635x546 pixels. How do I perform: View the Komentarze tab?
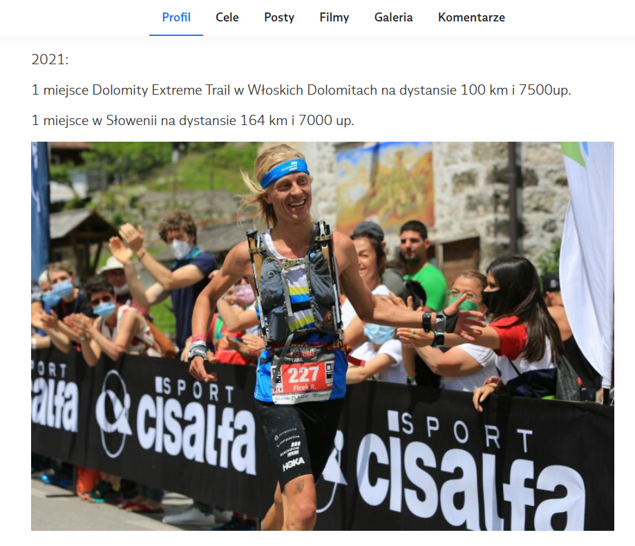(x=471, y=17)
